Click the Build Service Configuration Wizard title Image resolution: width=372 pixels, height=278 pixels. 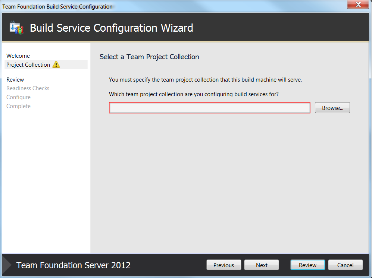[112, 28]
